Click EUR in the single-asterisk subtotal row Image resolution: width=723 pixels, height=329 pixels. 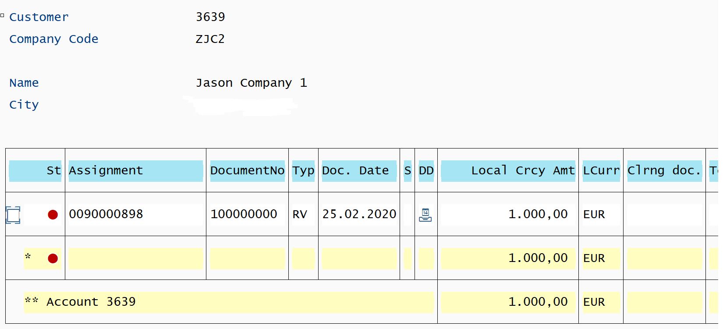click(x=594, y=258)
